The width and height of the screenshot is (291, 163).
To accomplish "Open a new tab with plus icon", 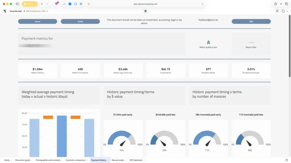I will (x=281, y=4).
